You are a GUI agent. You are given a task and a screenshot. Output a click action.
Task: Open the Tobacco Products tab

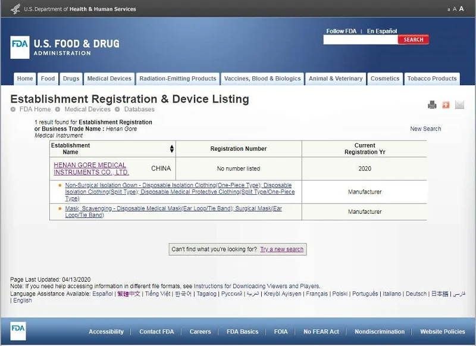pos(432,79)
